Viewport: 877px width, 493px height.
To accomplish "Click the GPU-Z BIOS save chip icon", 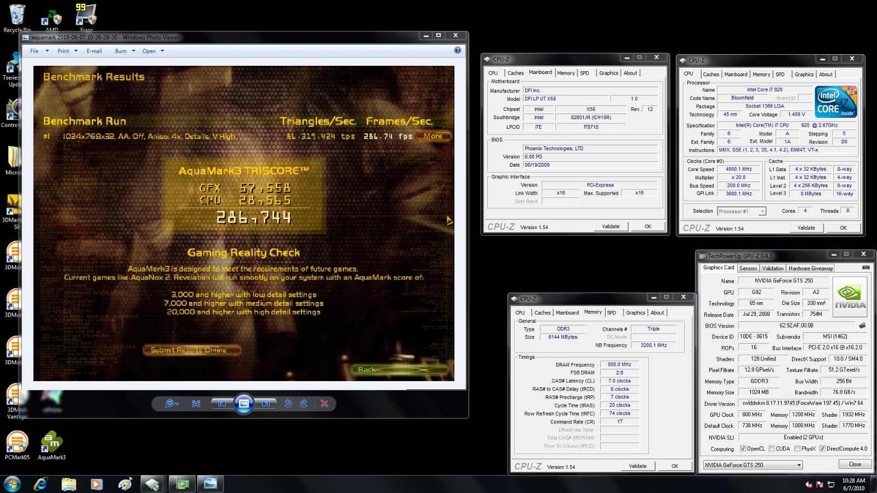I will pos(862,325).
